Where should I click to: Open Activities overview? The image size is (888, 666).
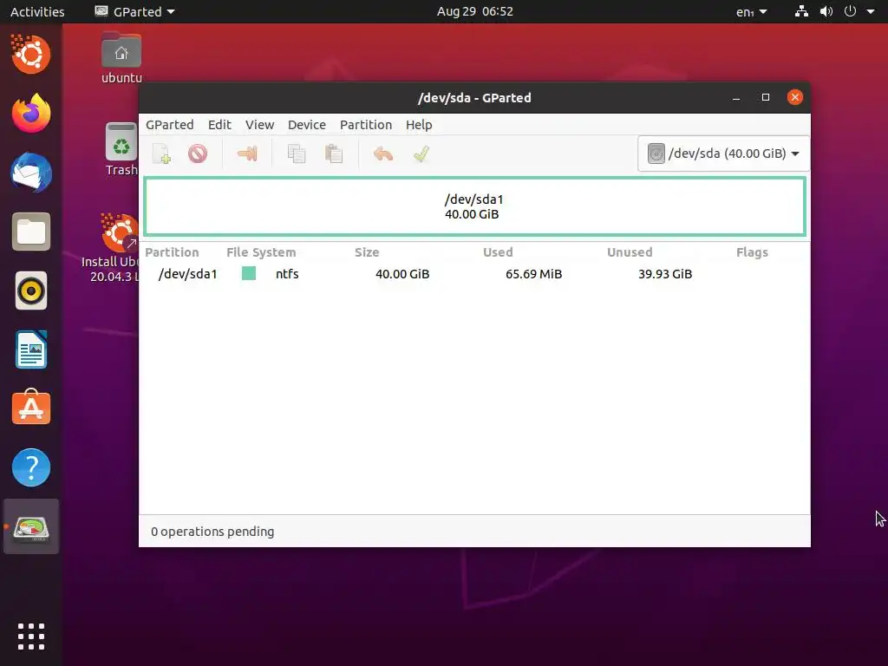(x=37, y=11)
